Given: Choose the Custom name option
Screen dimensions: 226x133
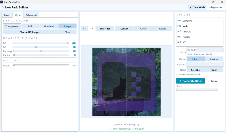Looking at the screenshot, I should coord(214,59).
